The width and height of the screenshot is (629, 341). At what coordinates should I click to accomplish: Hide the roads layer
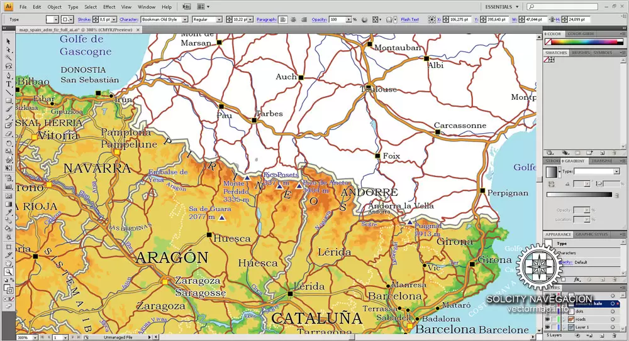[x=547, y=320]
